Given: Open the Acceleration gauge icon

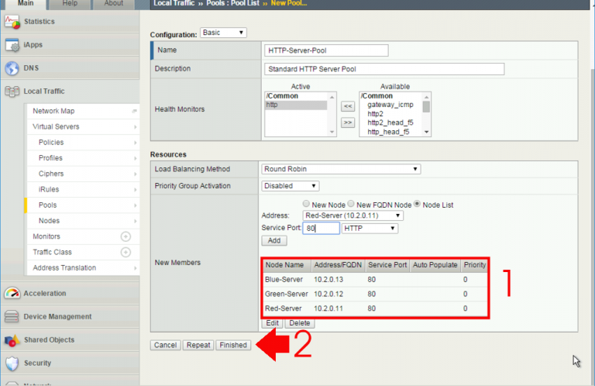Looking at the screenshot, I should click(x=12, y=294).
